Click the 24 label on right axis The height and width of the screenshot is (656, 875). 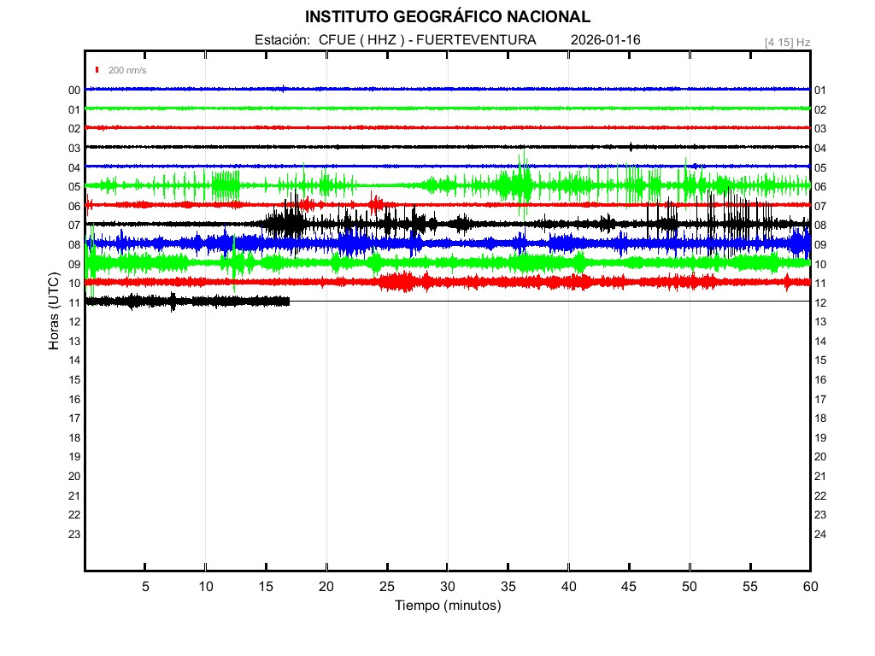tap(820, 535)
